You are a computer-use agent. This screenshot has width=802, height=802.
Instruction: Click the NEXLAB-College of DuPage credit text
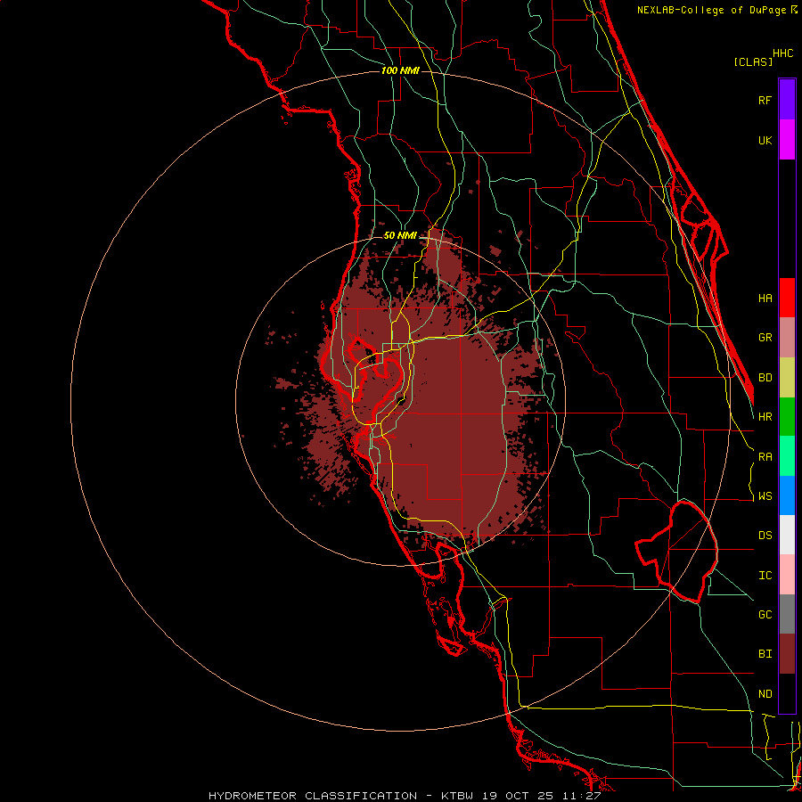(x=711, y=10)
